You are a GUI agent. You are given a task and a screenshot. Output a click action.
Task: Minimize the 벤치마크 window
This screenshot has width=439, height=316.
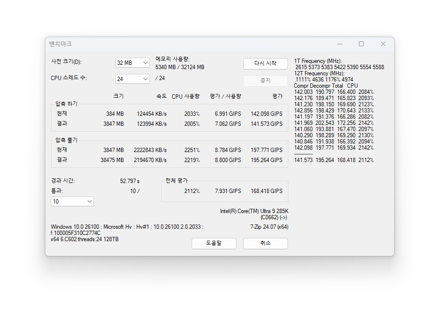click(x=339, y=44)
